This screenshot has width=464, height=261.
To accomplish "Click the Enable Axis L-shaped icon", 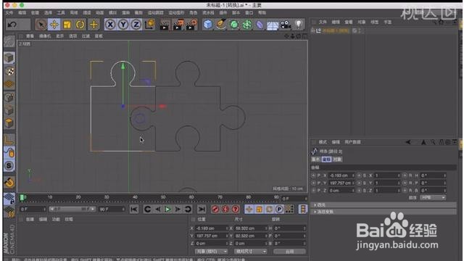I will [9, 139].
